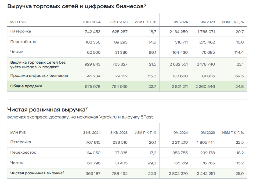Select the 2 802 270 cell in bottom table
Screen dimensions: 253x184
pos(178,174)
